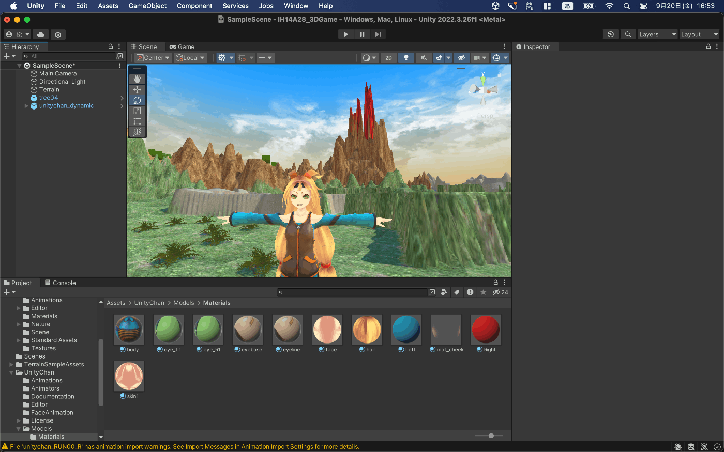Open the Center pivot dropdown
The image size is (724, 452).
click(153, 58)
